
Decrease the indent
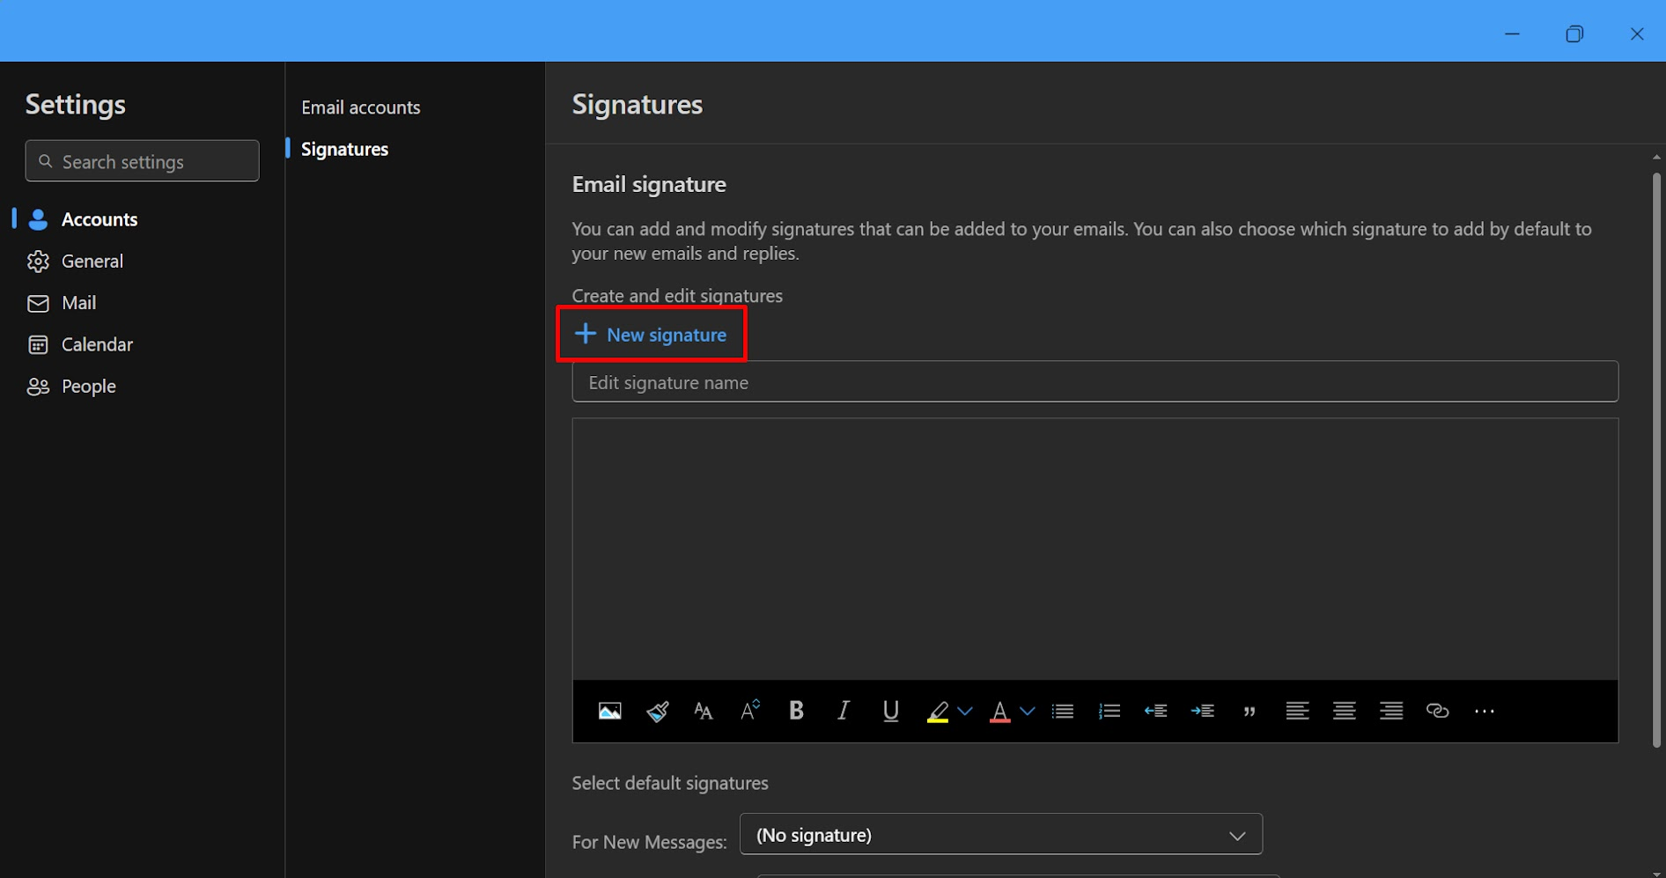[1155, 711]
